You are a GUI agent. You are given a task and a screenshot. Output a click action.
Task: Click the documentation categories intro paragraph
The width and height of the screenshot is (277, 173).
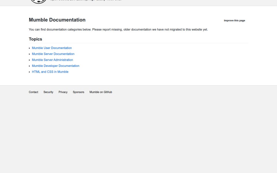[118, 29]
